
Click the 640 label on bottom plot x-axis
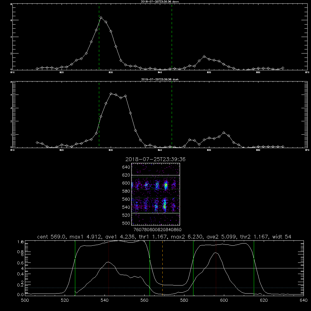point(304,300)
